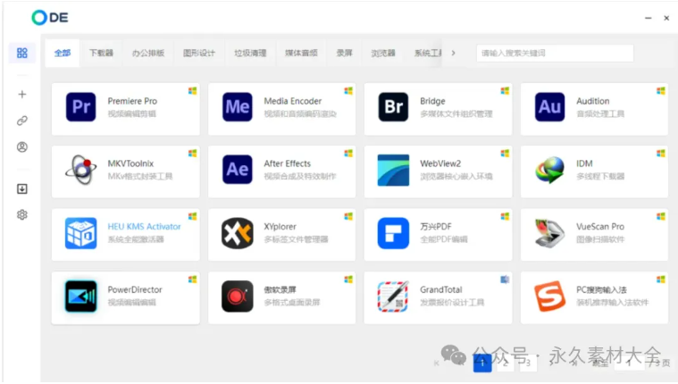Click the Bridge title text
678x384 pixels.
(x=432, y=101)
